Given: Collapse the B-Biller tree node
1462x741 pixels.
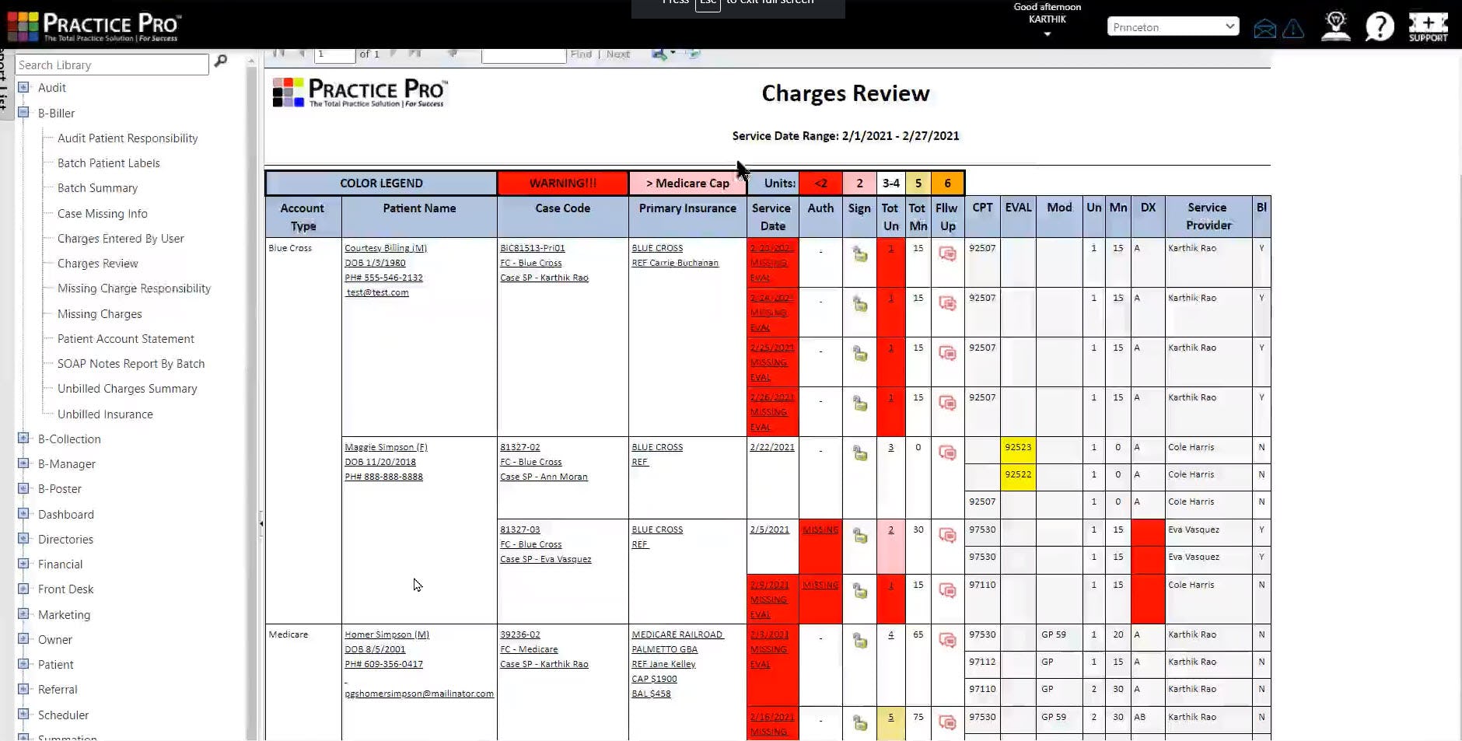Looking at the screenshot, I should 23,113.
